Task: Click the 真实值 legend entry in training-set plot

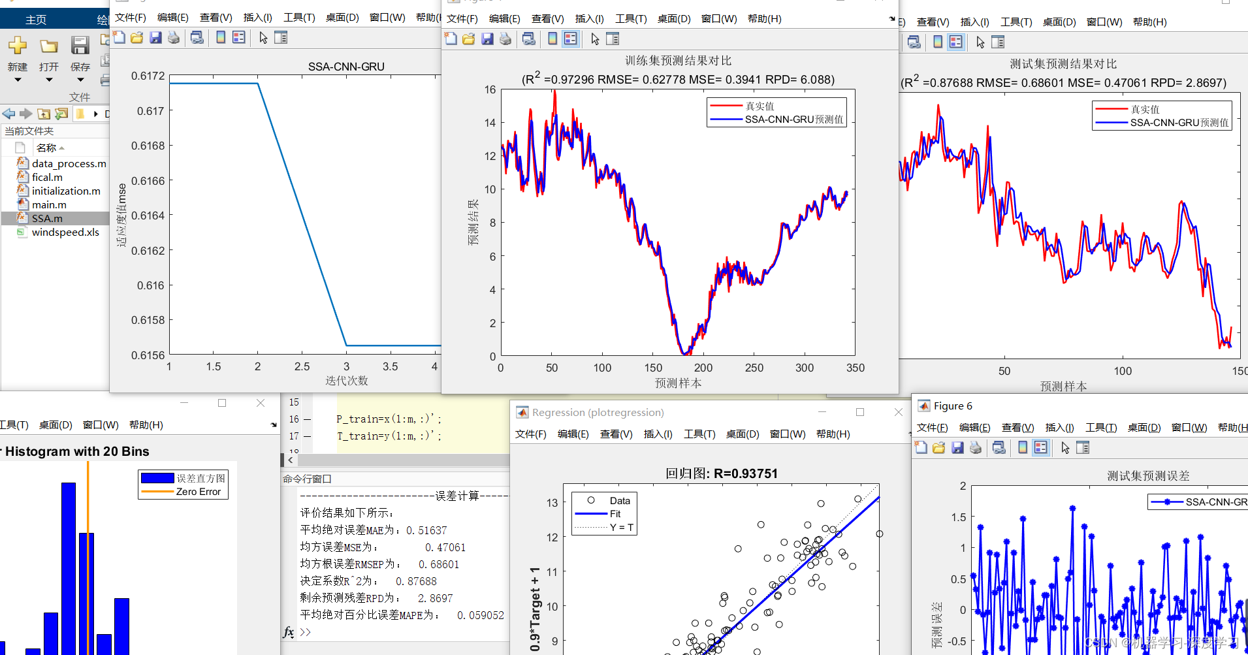Action: (x=760, y=106)
